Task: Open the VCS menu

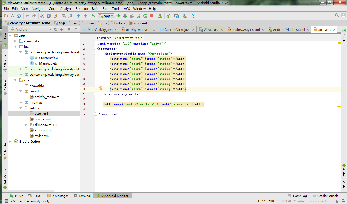Action: pos(127,8)
